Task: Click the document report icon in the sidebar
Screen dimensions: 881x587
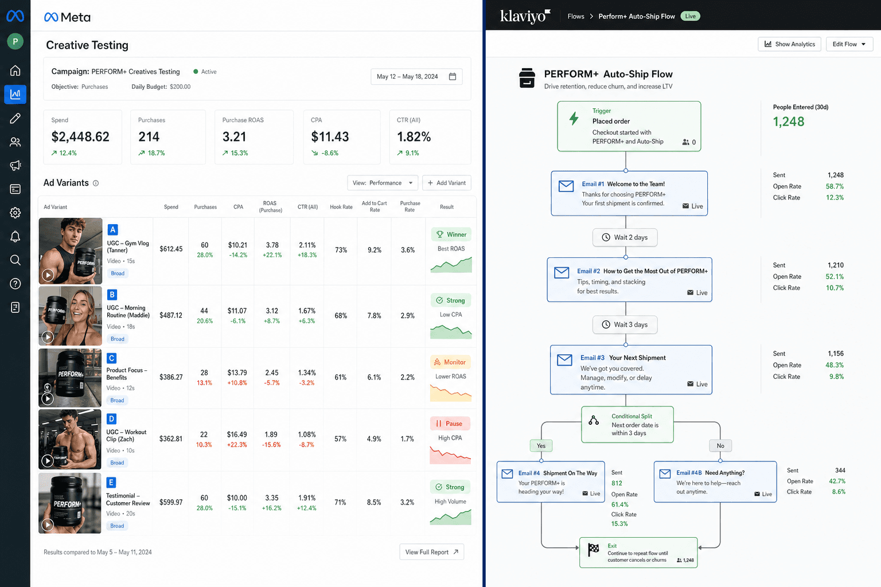Action: pyautogui.click(x=15, y=308)
